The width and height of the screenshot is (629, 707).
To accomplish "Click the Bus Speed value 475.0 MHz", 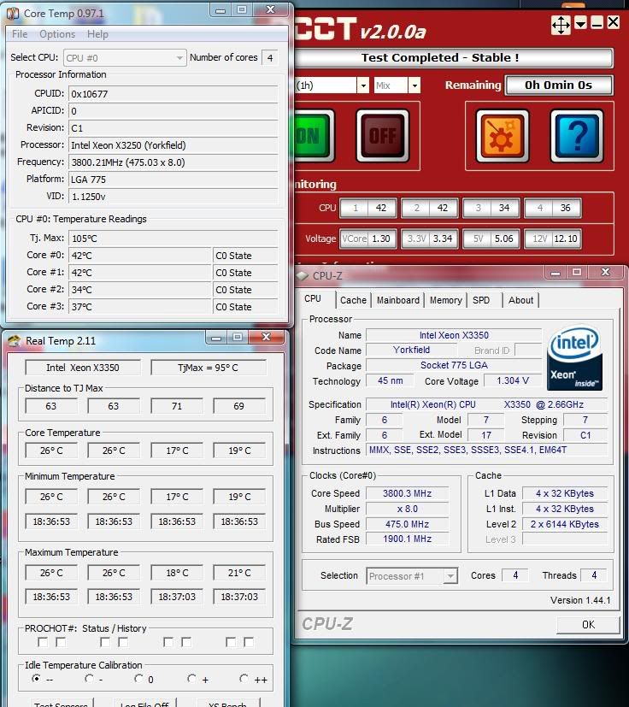I will click(x=407, y=524).
